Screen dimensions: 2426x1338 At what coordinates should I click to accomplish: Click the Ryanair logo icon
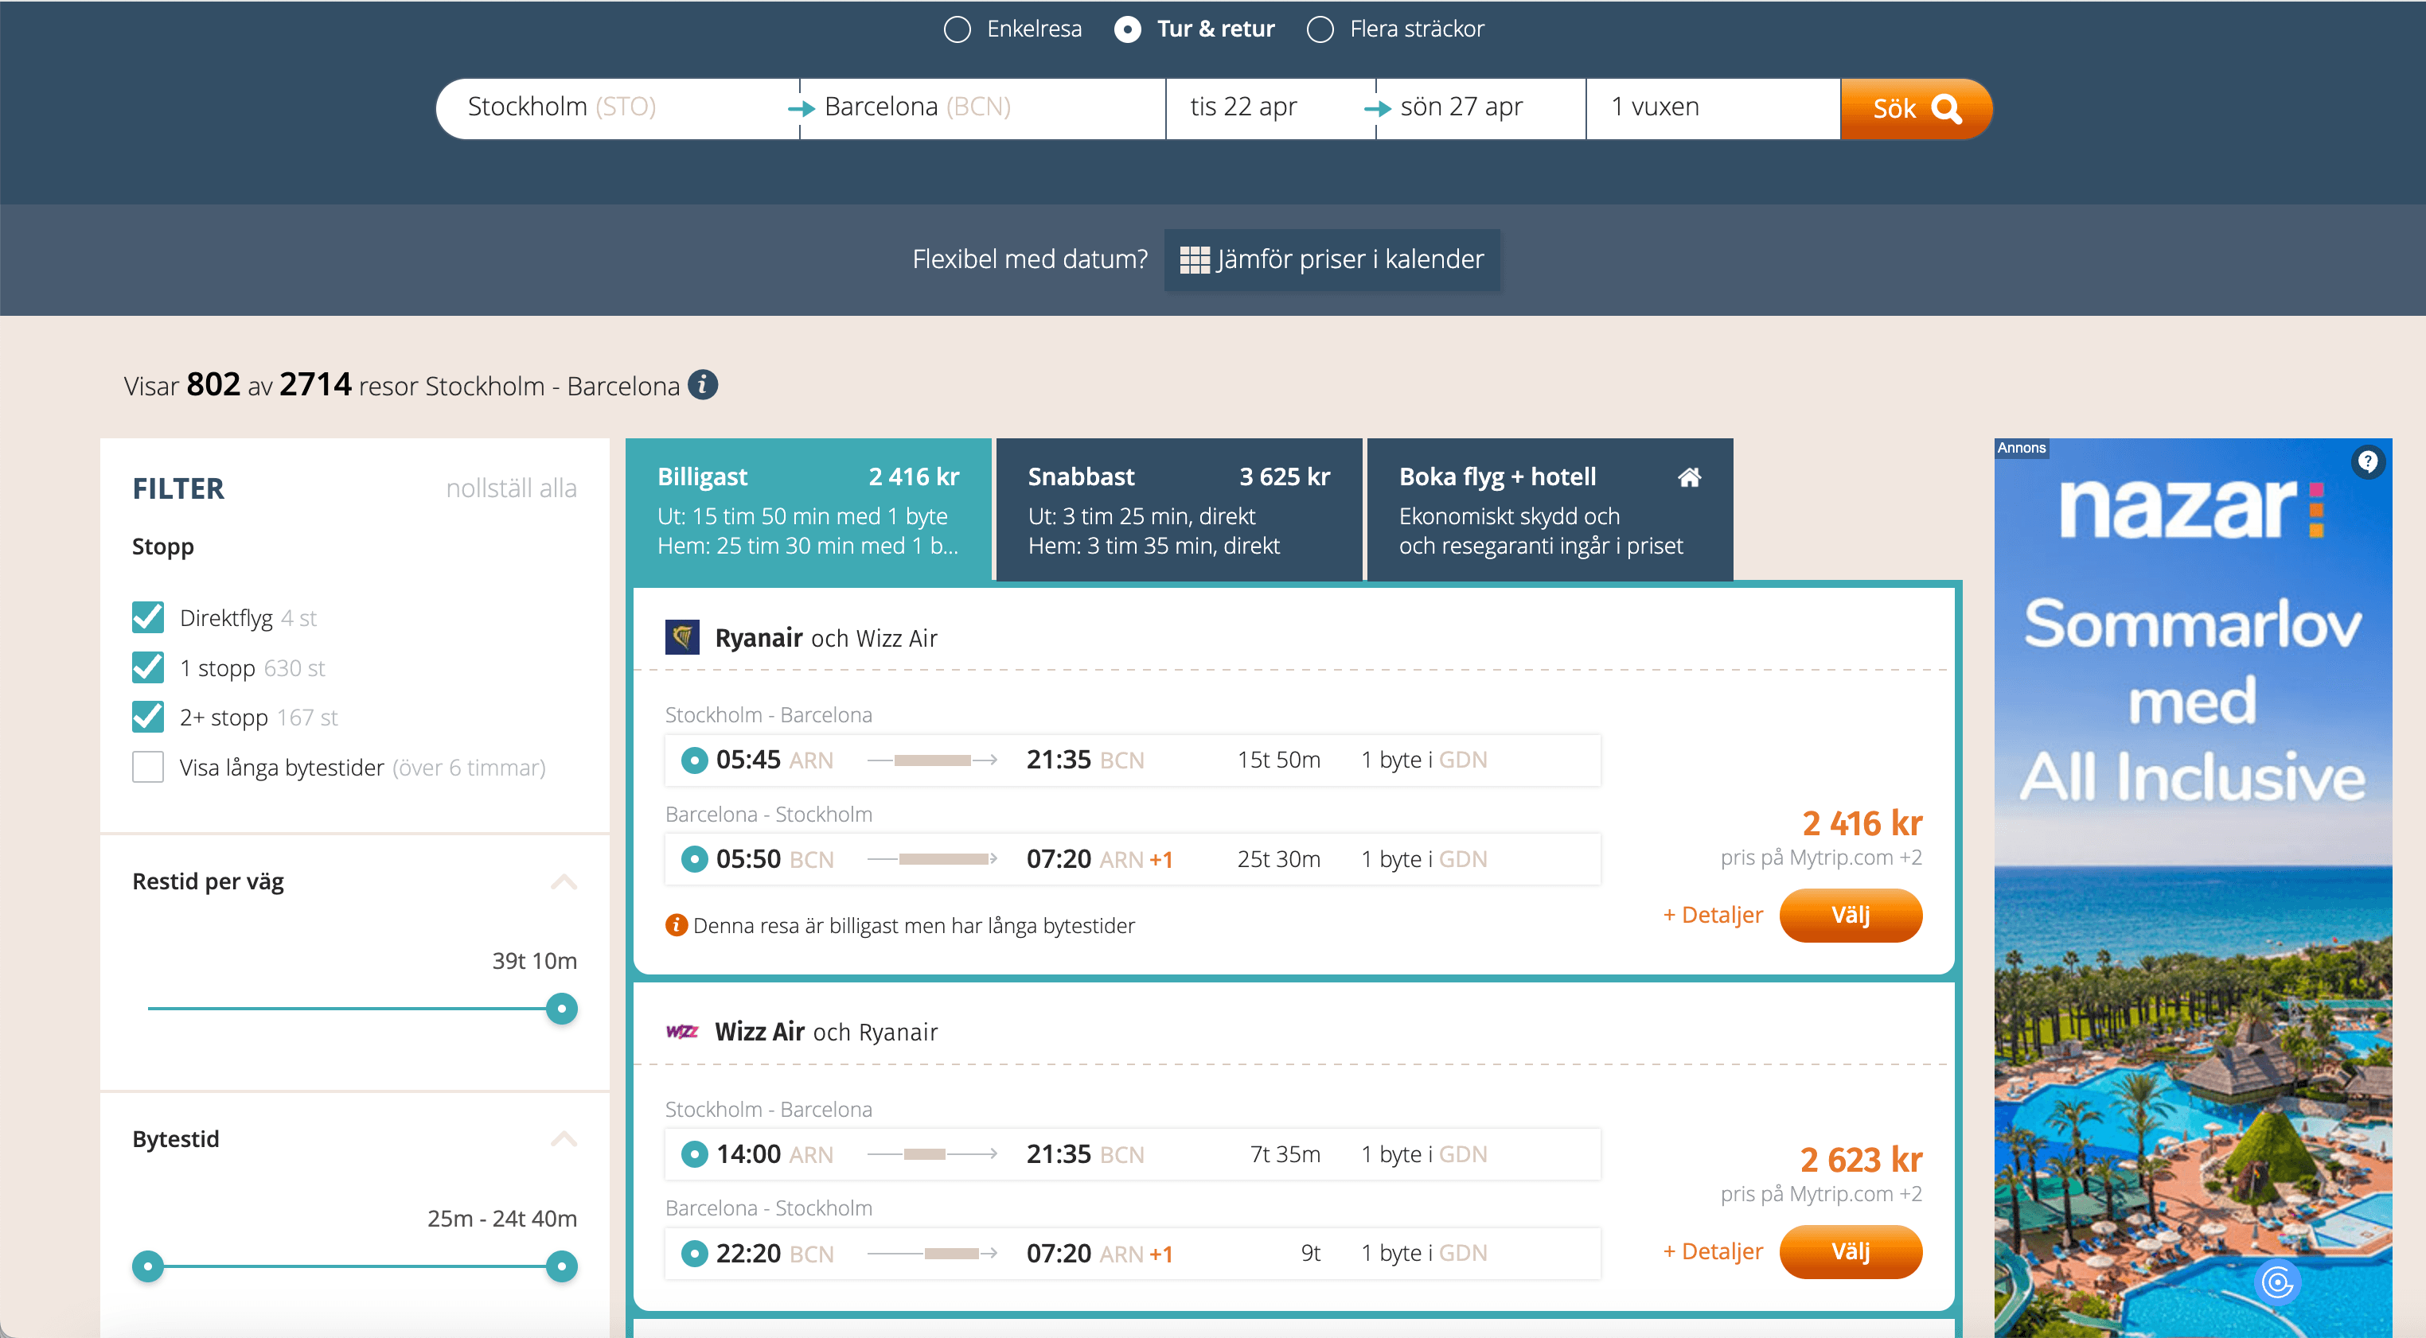click(682, 637)
